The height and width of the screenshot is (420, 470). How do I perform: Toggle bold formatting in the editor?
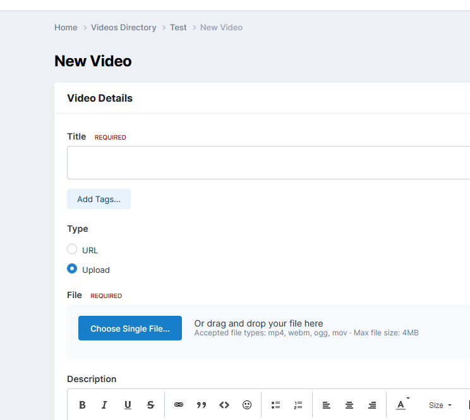pos(82,405)
